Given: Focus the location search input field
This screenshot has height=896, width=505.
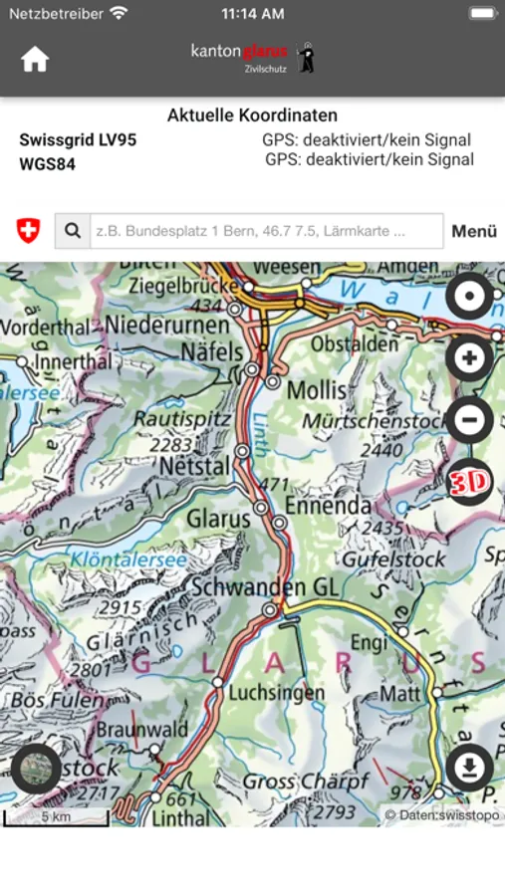Looking at the screenshot, I should tap(267, 231).
